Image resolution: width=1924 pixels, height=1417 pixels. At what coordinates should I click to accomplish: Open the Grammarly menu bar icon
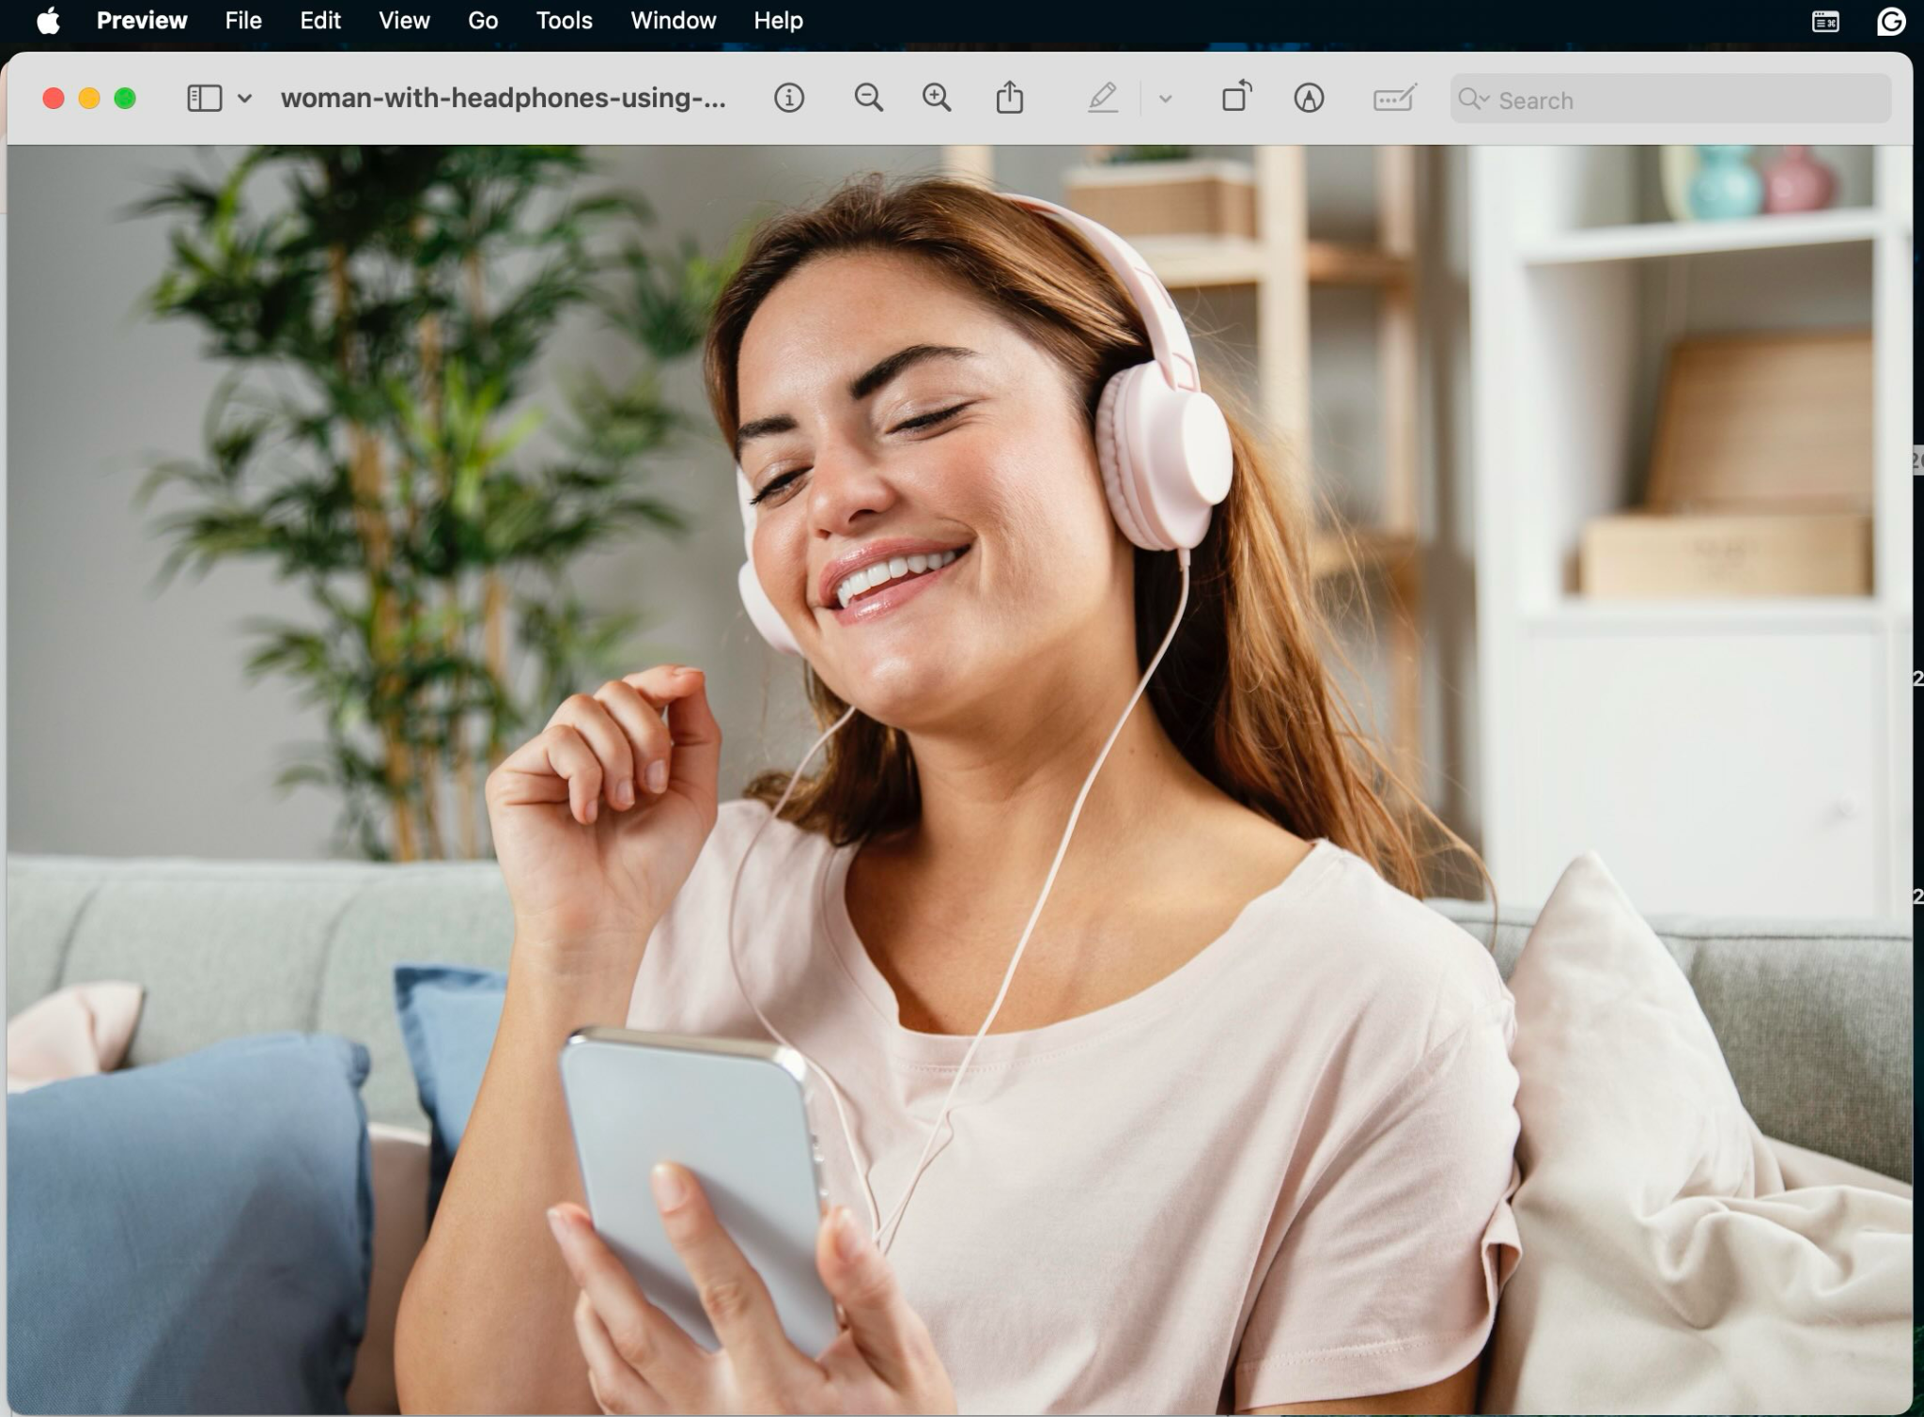pyautogui.click(x=1890, y=21)
